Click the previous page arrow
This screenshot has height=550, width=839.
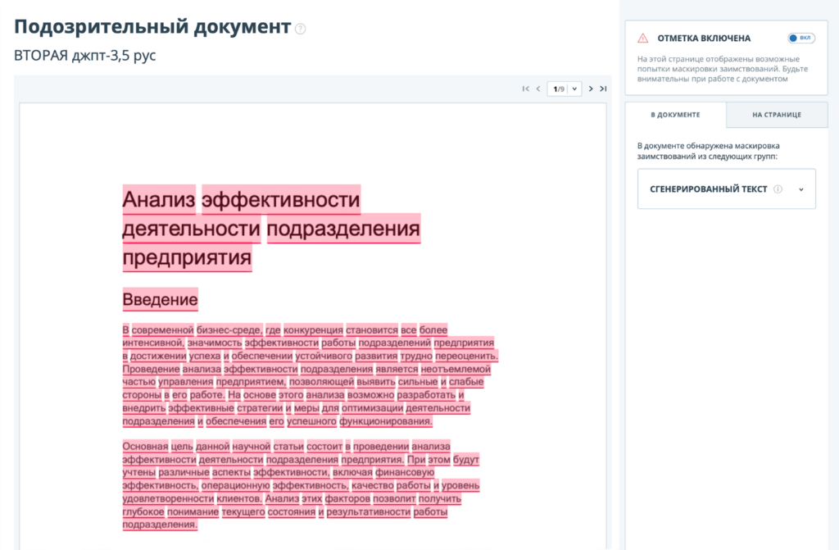point(537,89)
